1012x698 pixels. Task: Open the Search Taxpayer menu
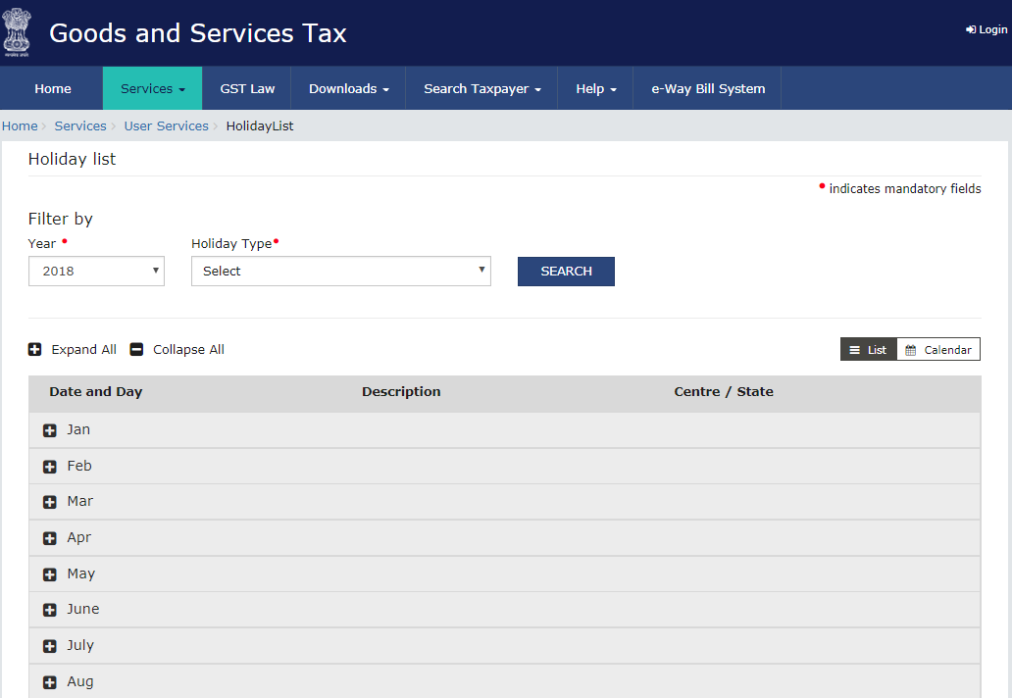click(x=482, y=88)
